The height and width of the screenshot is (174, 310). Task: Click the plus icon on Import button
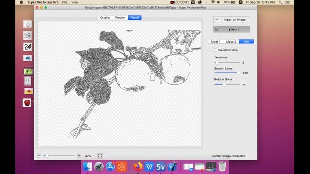(x=217, y=20)
